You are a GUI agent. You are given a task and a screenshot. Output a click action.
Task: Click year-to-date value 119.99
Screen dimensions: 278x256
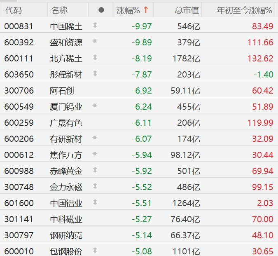click(x=260, y=123)
